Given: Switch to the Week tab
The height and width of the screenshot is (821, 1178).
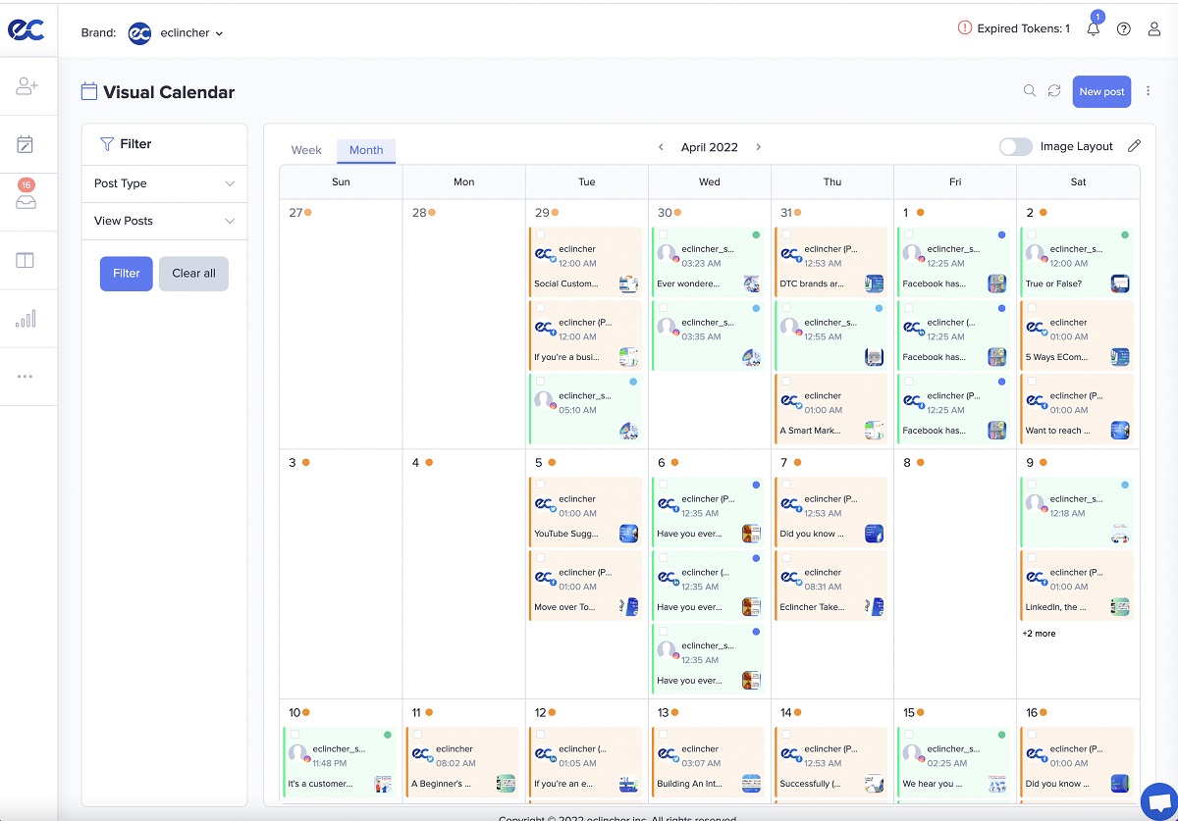Looking at the screenshot, I should tap(305, 149).
